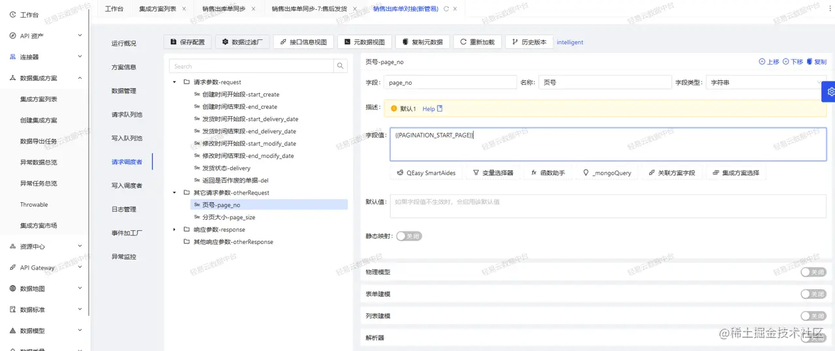Expand the 连接器 sidebar menu
This screenshot has height=351, width=835.
click(x=80, y=57)
